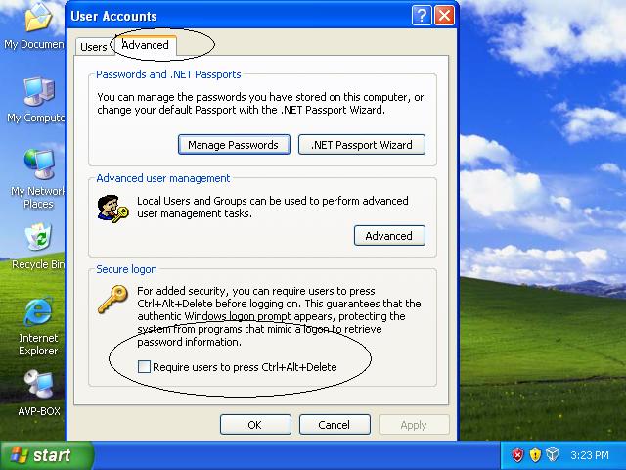
Task: Select the Advanced tab
Action: click(x=145, y=45)
